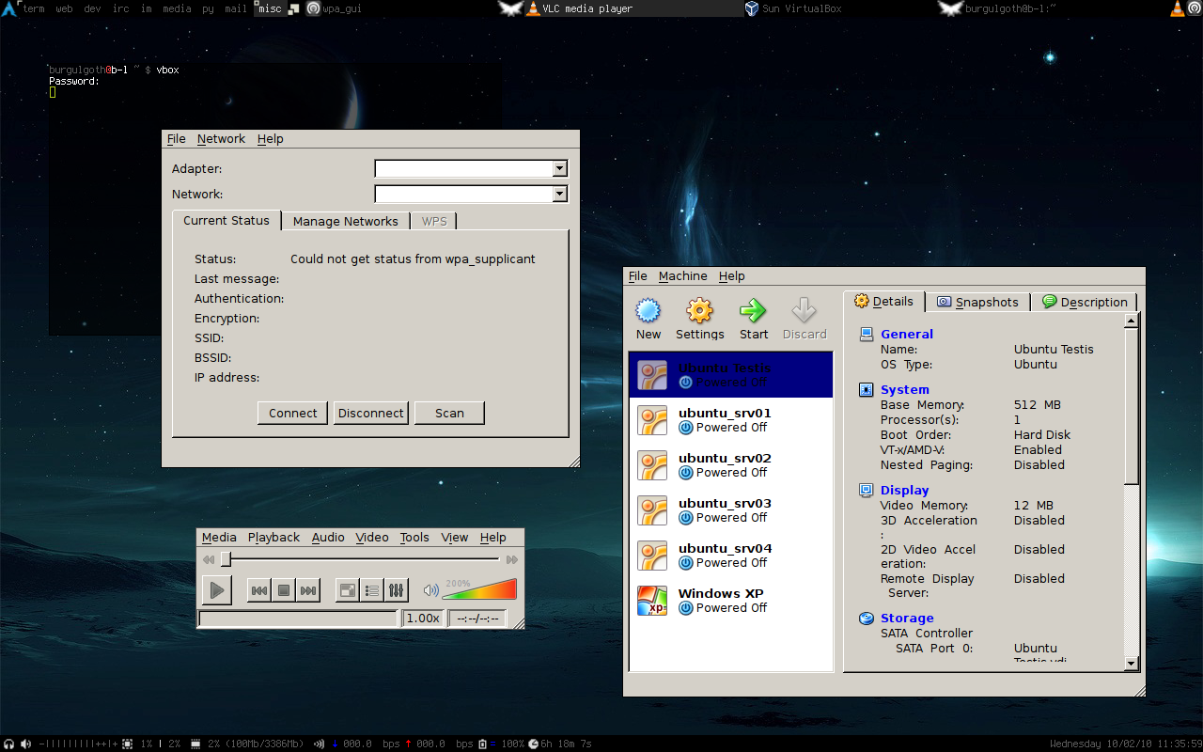
Task: Open the General section link
Action: (x=907, y=334)
